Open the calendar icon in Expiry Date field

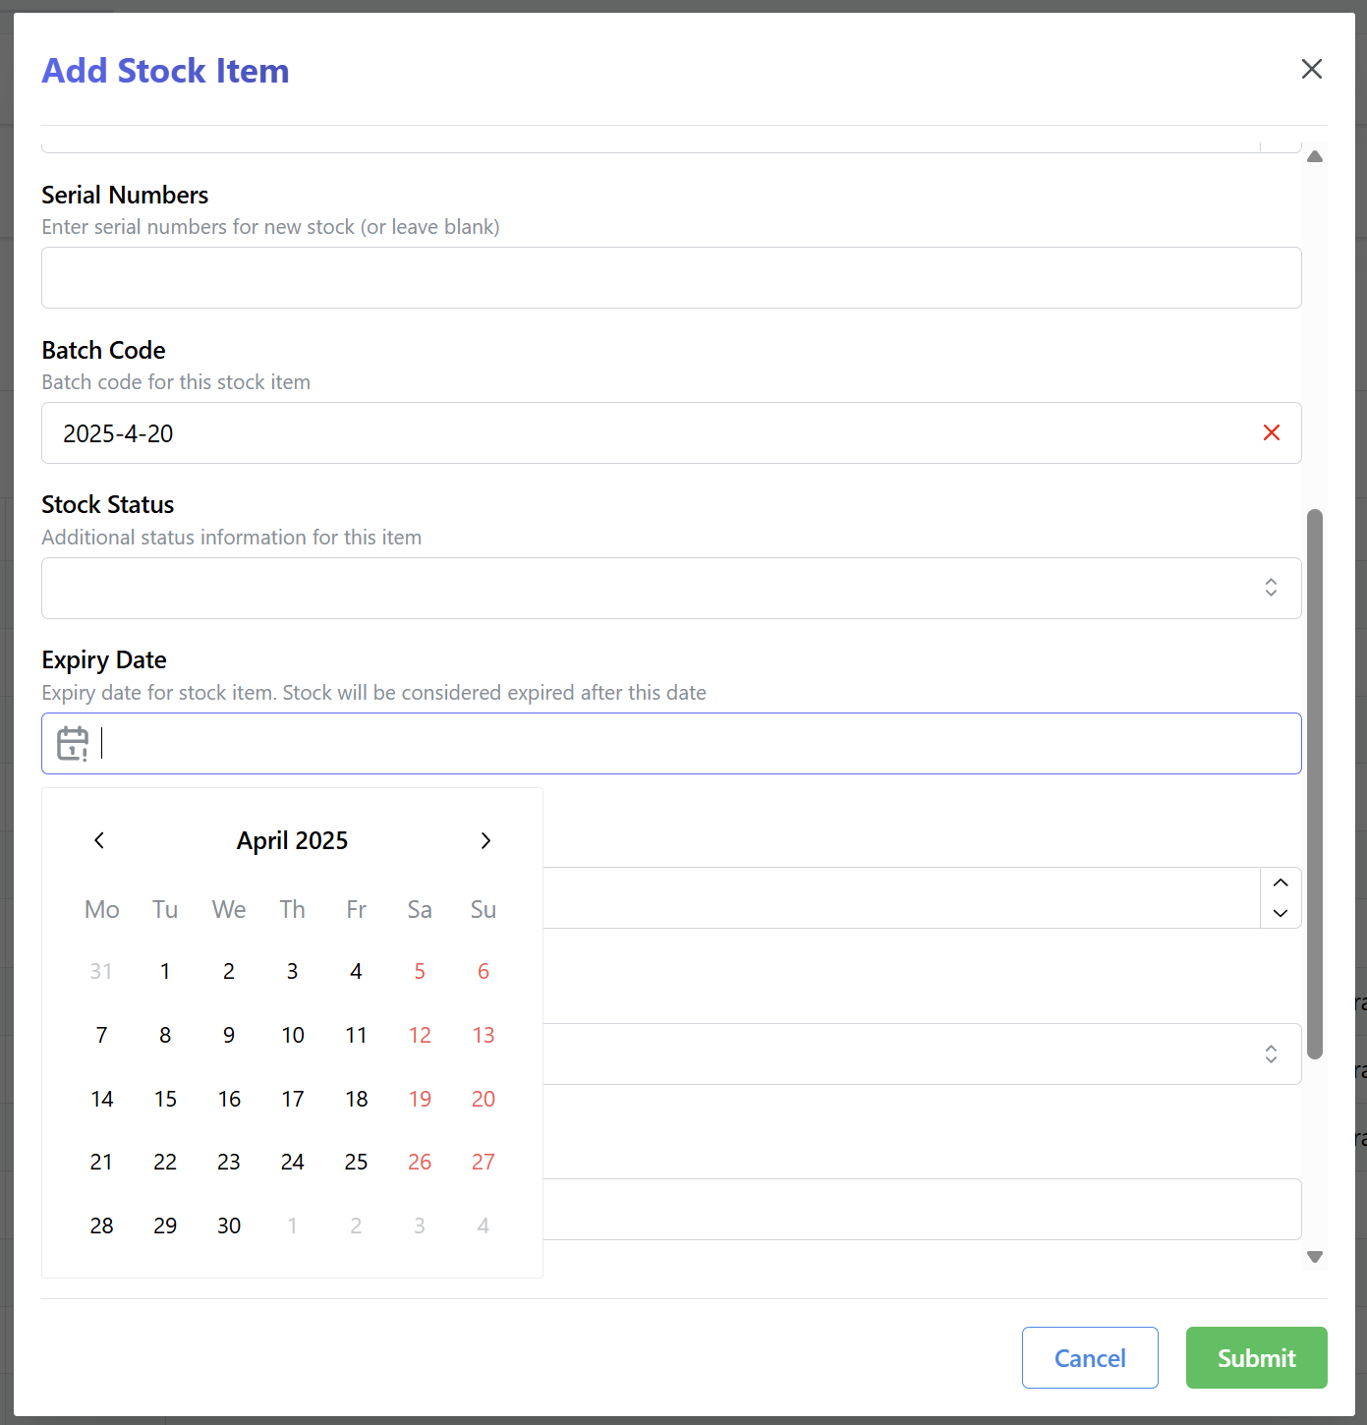point(72,744)
